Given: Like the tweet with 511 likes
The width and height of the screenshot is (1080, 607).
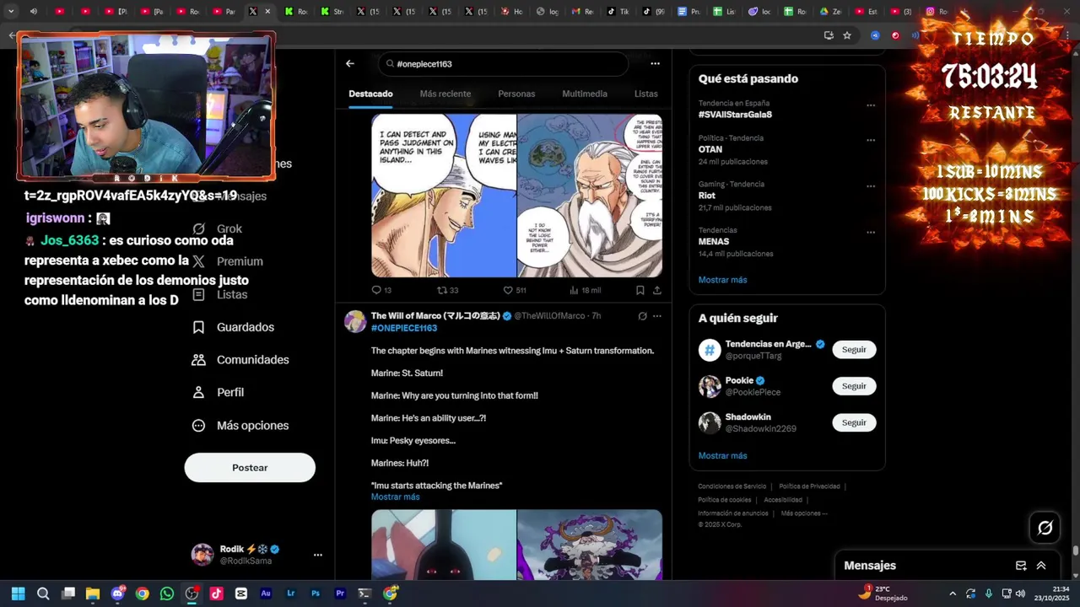Looking at the screenshot, I should click(x=515, y=290).
